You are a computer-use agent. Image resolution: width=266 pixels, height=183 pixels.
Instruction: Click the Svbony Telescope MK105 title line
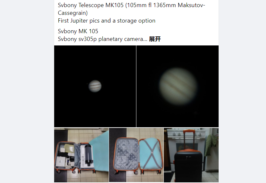pos(132,9)
